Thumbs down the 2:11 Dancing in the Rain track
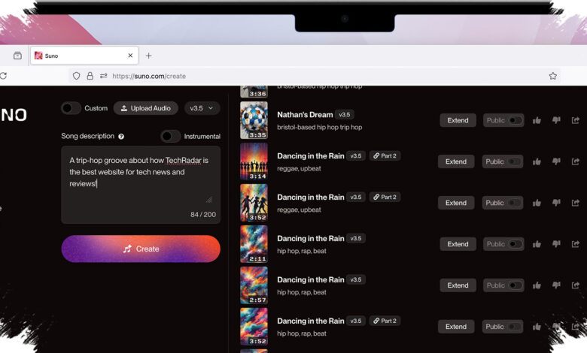This screenshot has height=353, width=587. 556,244
